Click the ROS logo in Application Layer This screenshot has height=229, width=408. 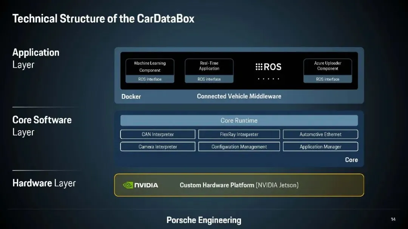coord(268,67)
